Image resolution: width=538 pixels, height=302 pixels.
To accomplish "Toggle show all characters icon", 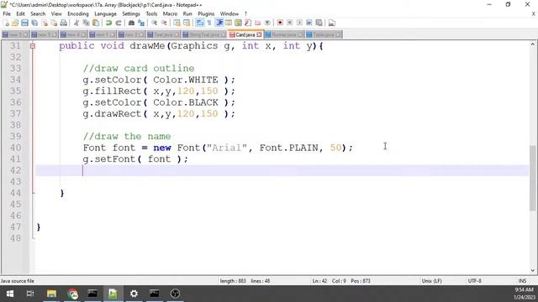I will pos(209,23).
